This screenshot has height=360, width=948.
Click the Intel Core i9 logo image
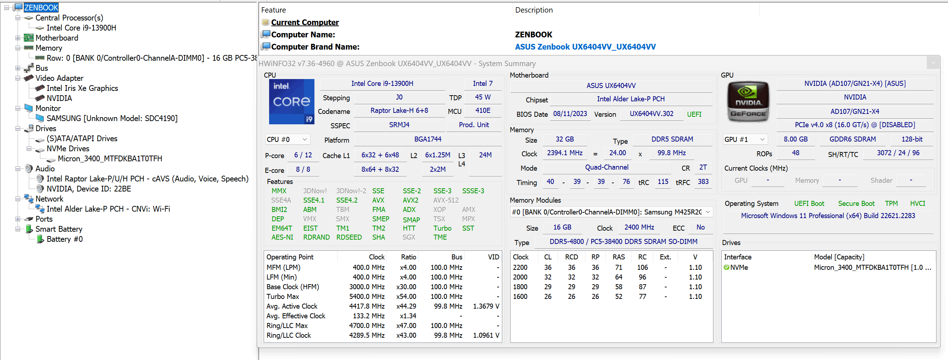pos(291,102)
